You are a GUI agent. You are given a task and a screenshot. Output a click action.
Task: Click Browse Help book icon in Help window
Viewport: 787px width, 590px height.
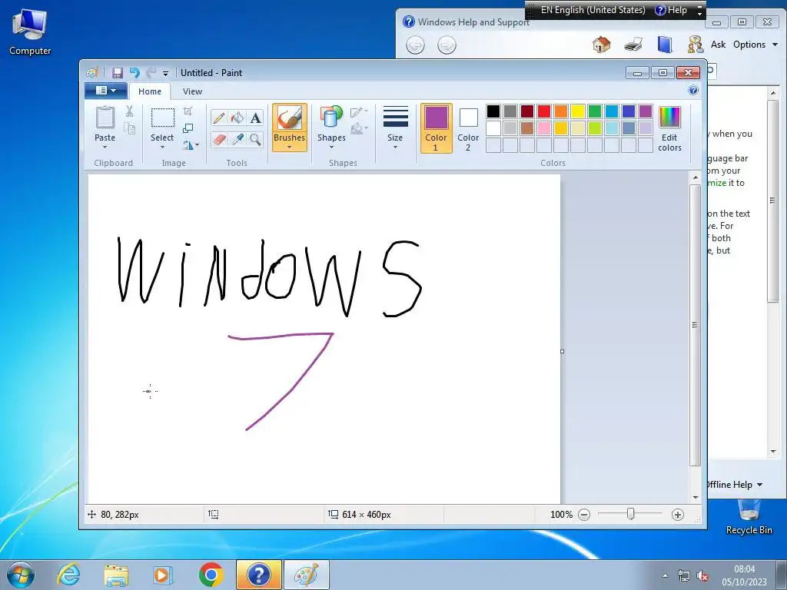click(665, 45)
